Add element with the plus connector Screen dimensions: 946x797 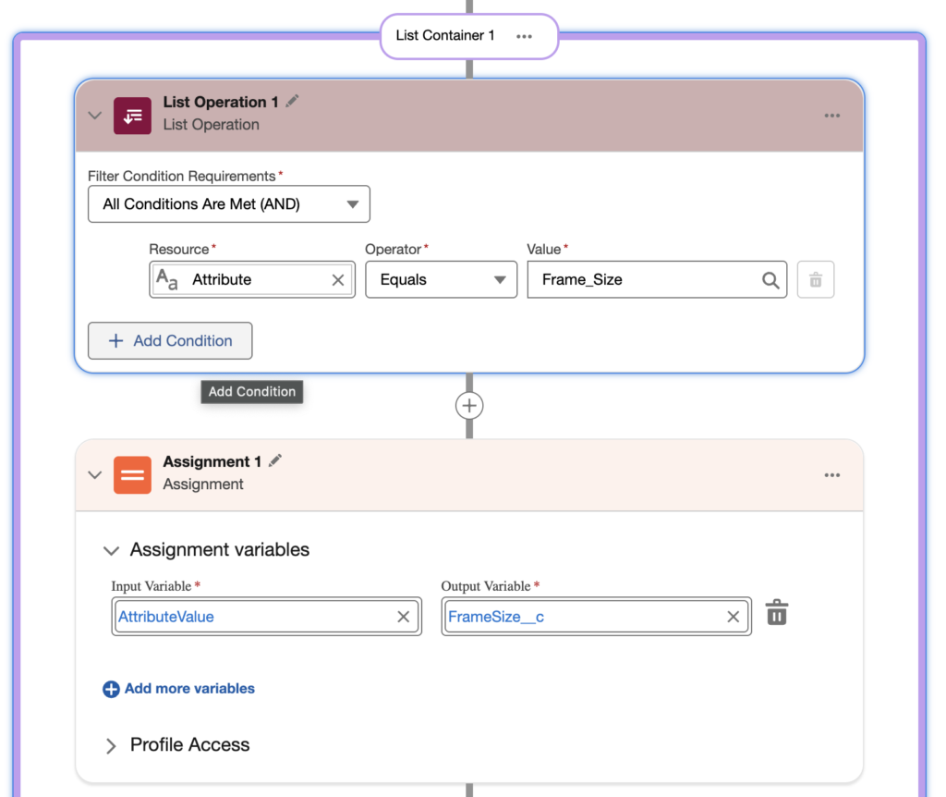(469, 406)
